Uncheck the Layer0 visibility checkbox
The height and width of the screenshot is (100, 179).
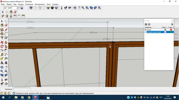click(165, 30)
